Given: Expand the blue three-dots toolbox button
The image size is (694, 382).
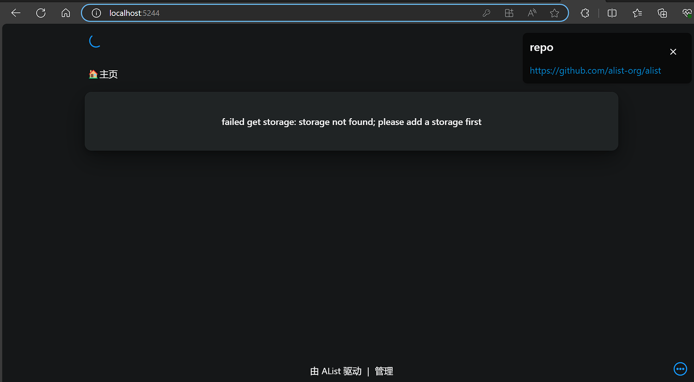Looking at the screenshot, I should point(680,369).
